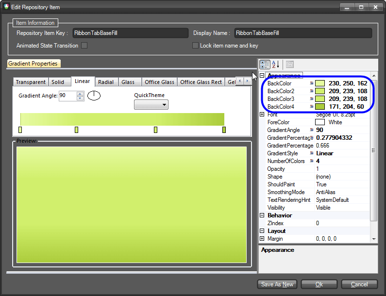Viewport: 386px width, 296px height.
Task: Collapse the Appearance category
Action: coord(262,76)
